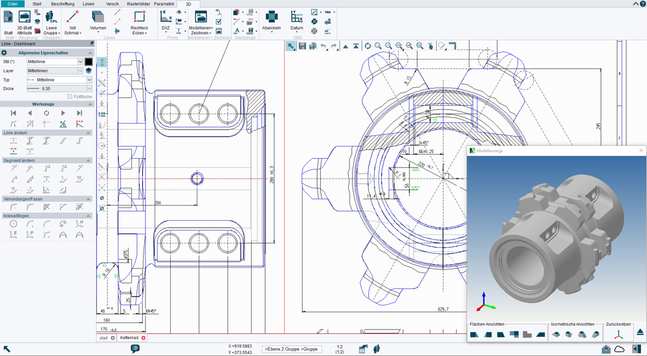The height and width of the screenshot is (356, 647).
Task: Switch to the start document tab
Action: click(103, 338)
